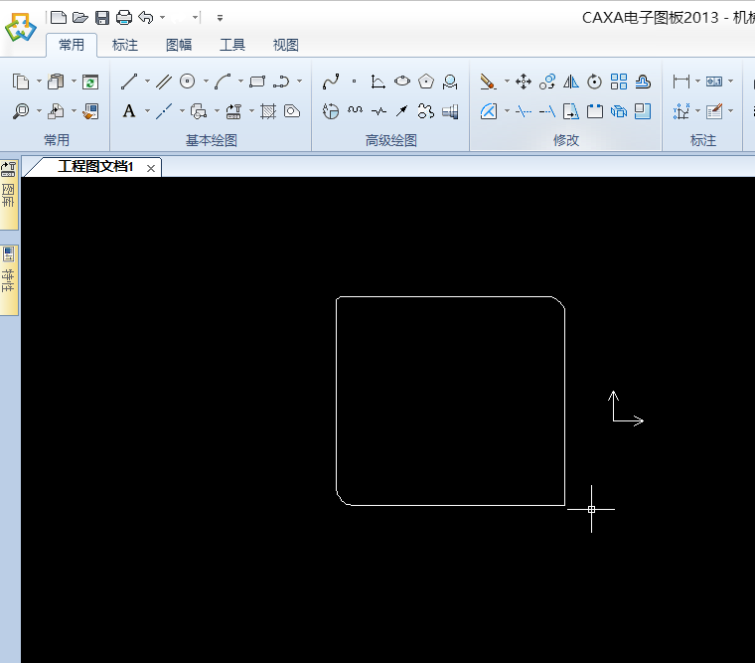Expand the Polyline tool dropdown arrow
This screenshot has width=755, height=663.
[299, 82]
